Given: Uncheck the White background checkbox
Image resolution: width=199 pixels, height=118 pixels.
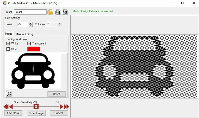Looking at the screenshot, I should click(x=8, y=44).
